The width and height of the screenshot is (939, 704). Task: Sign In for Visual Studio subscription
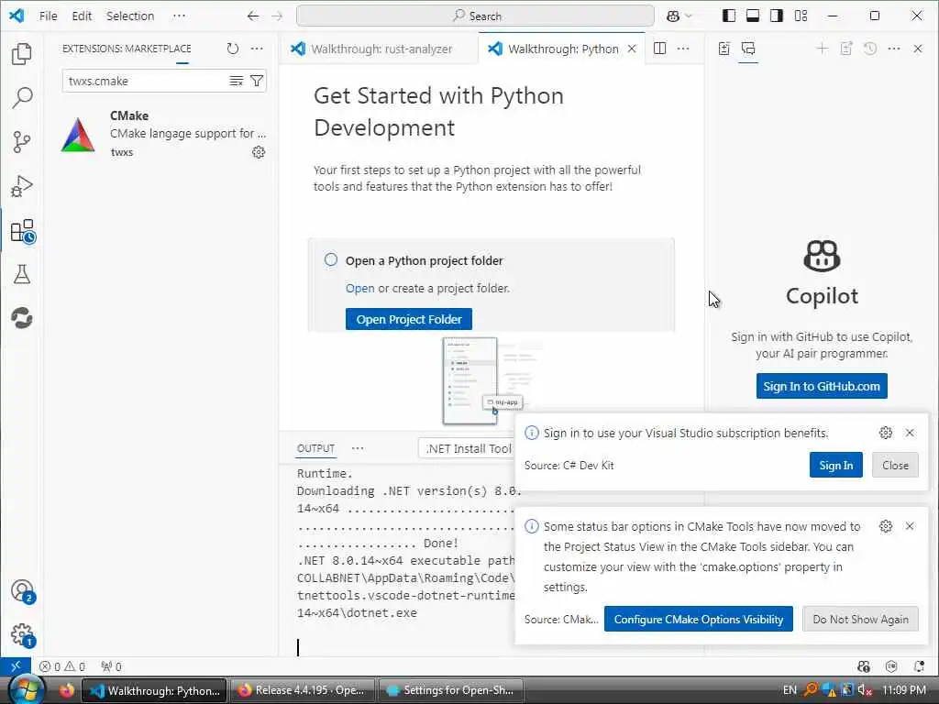[x=836, y=465]
